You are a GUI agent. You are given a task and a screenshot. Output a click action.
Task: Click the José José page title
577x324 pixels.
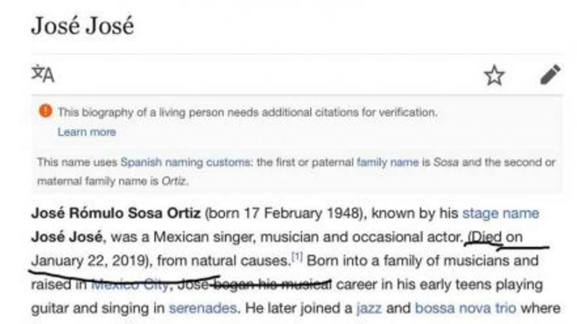[x=82, y=25]
